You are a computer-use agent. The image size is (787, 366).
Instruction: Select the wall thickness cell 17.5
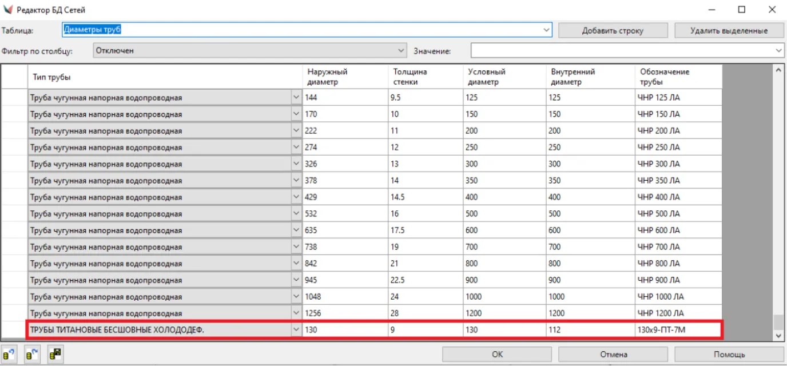click(x=426, y=230)
